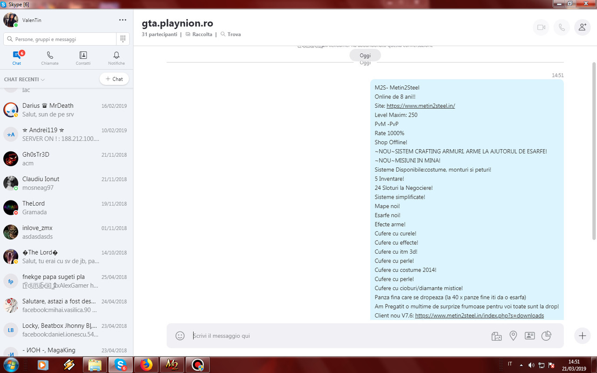The height and width of the screenshot is (373, 597).
Task: Show hidden system tray icons
Action: coord(521,365)
